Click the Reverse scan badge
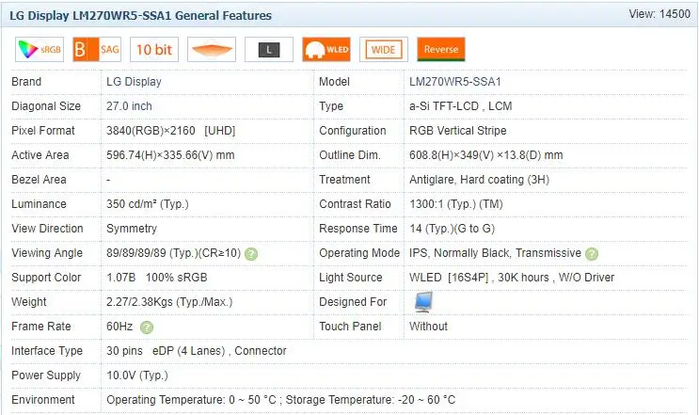The width and height of the screenshot is (699, 415). point(441,50)
